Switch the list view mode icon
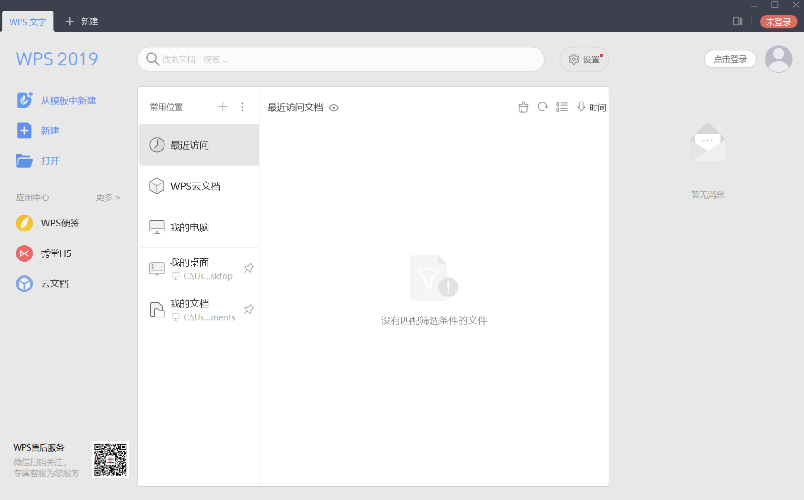Viewport: 804px width, 500px height. 562,107
